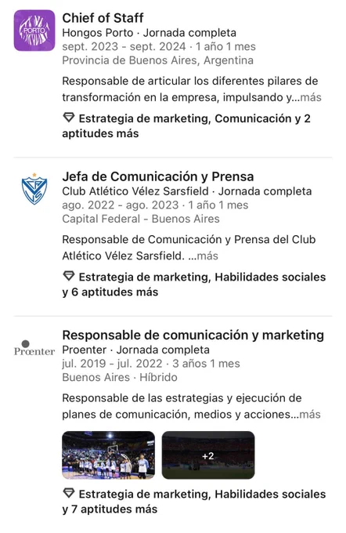View Estrategia de marketing, Comunicación y 2 aptitudes
The width and height of the screenshot is (346, 533).
tap(186, 125)
